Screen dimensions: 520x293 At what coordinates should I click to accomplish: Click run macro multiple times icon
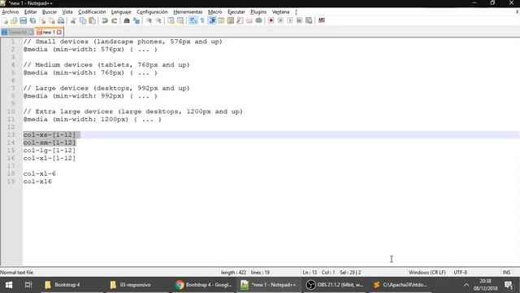click(299, 20)
